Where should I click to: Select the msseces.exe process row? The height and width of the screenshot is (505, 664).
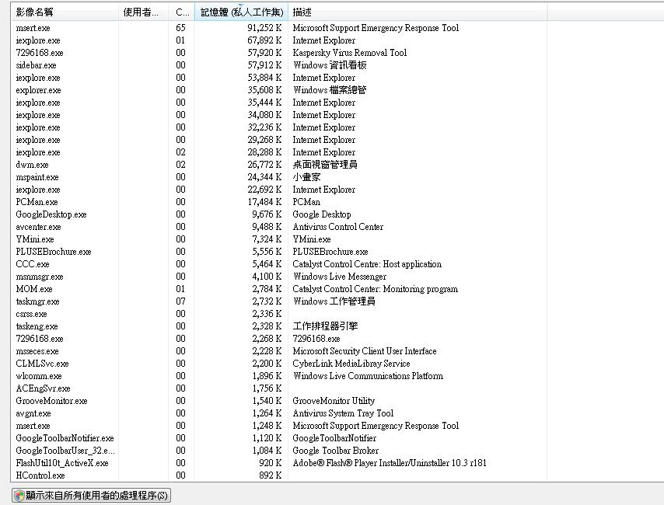279,351
